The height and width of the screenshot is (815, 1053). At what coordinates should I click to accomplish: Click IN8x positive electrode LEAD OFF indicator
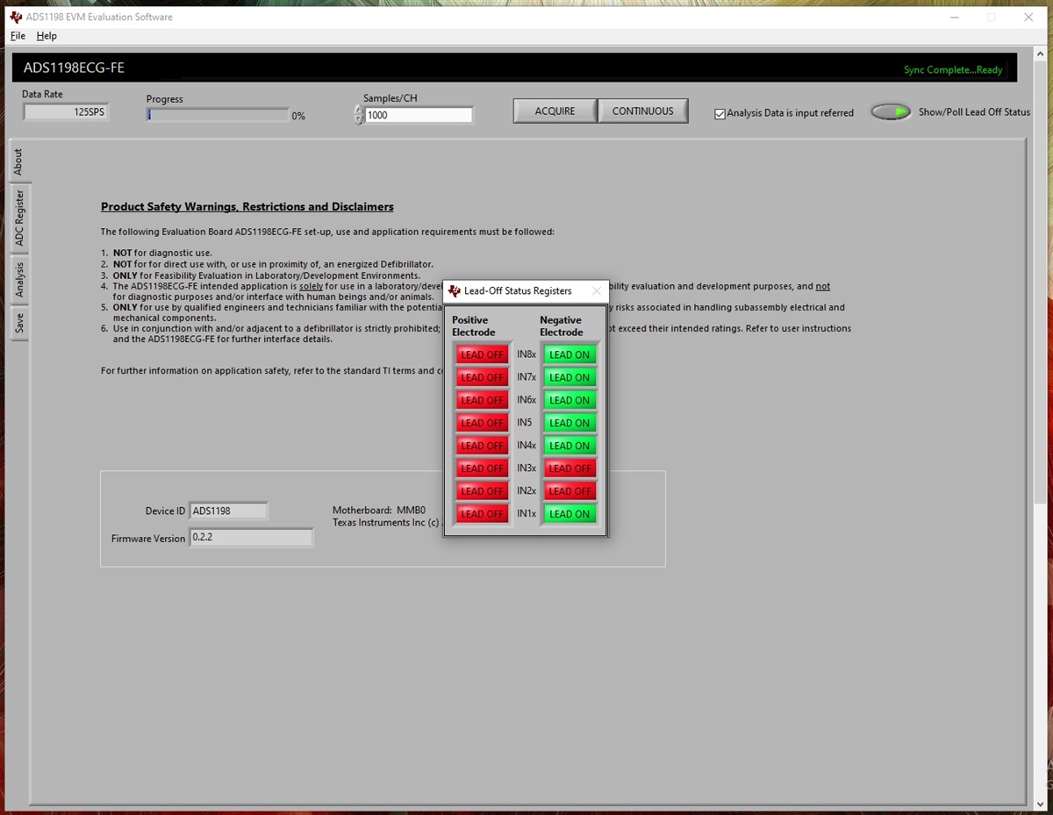click(483, 354)
